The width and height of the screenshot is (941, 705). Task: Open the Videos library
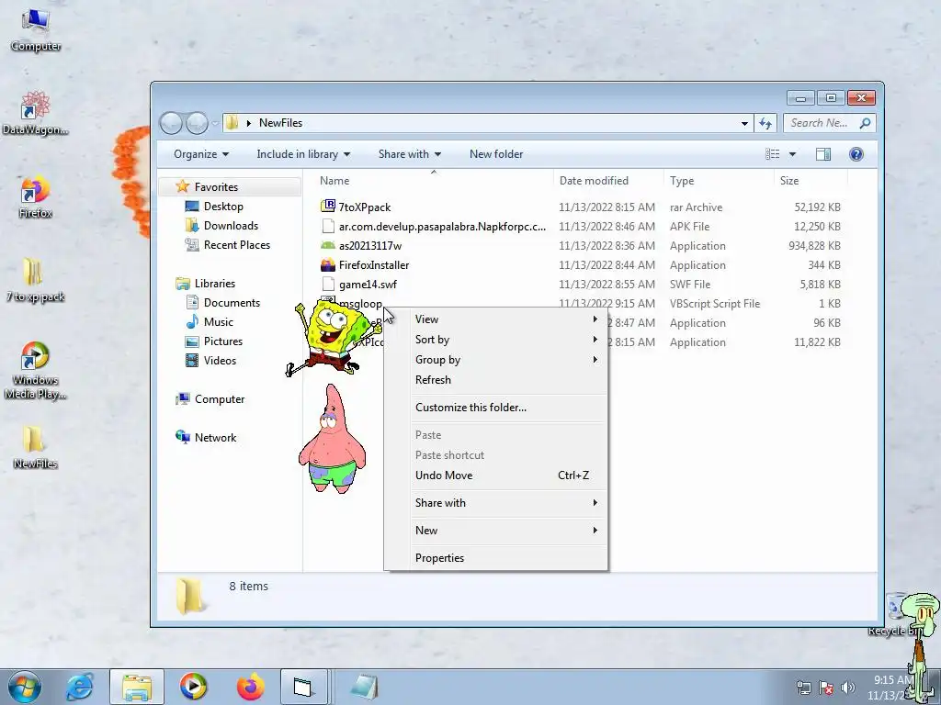(220, 360)
